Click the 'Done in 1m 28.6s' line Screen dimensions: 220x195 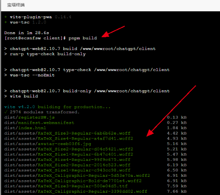[x=27, y=33]
